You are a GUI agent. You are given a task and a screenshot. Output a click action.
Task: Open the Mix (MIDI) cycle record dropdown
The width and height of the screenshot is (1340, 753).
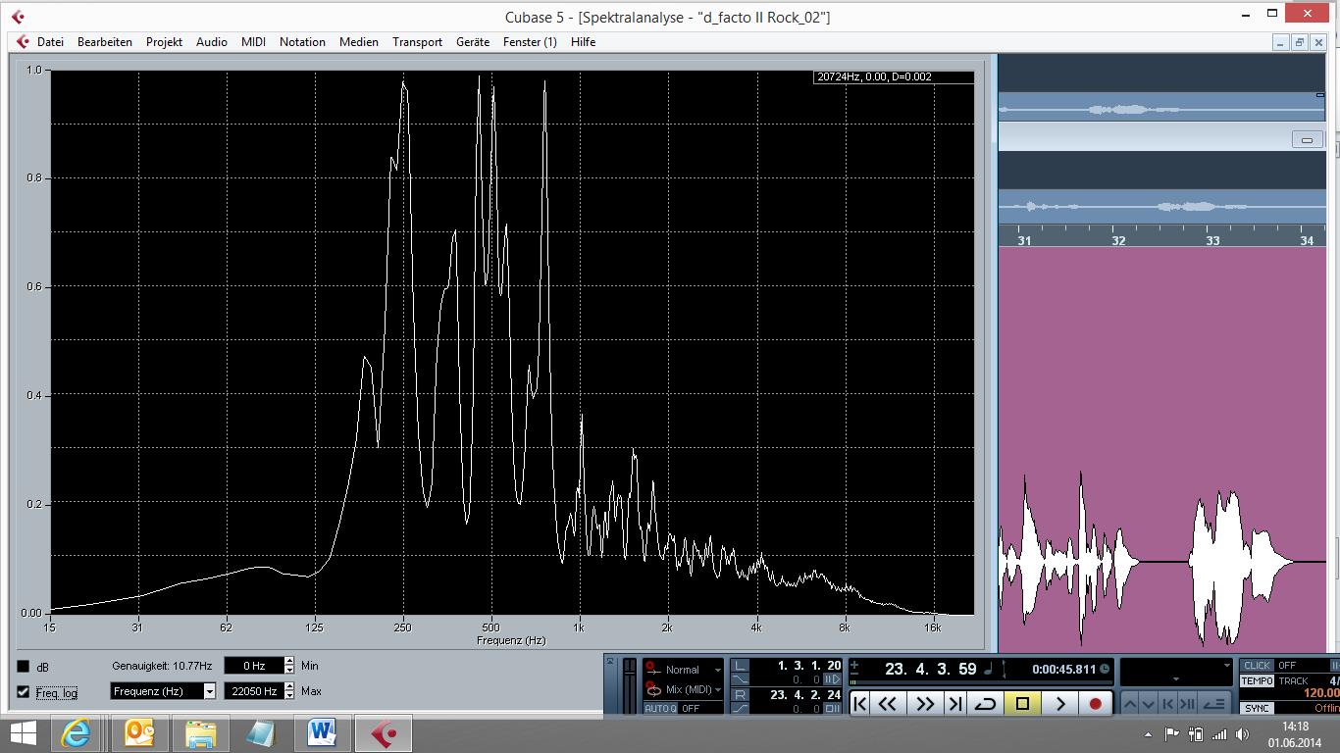point(718,690)
